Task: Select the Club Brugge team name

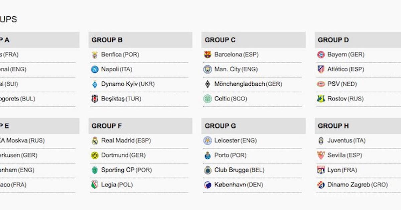Action: coord(231,170)
